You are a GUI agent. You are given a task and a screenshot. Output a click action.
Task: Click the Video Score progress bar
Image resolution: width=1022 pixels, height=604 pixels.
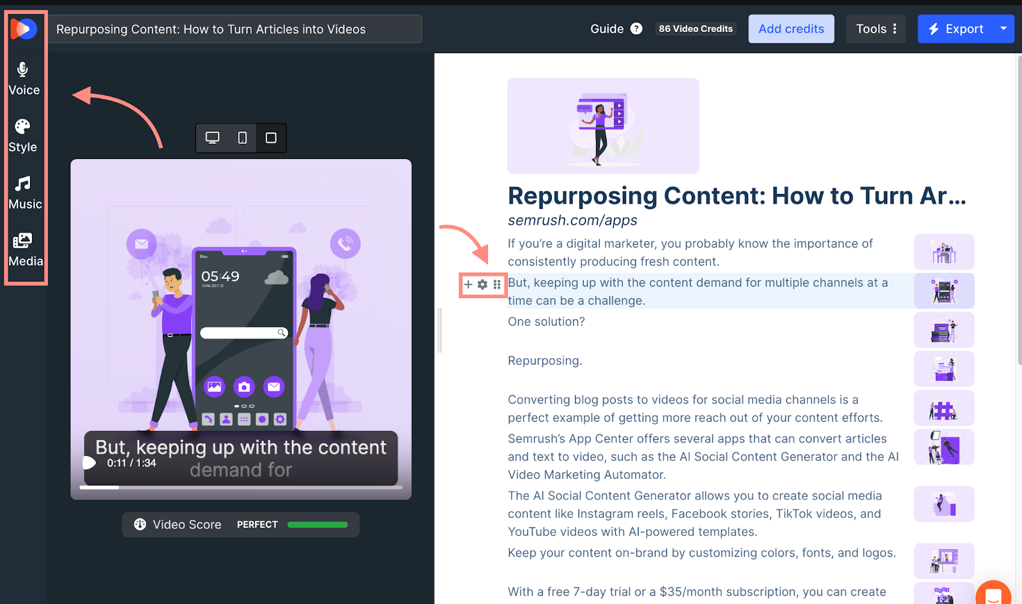tap(317, 524)
